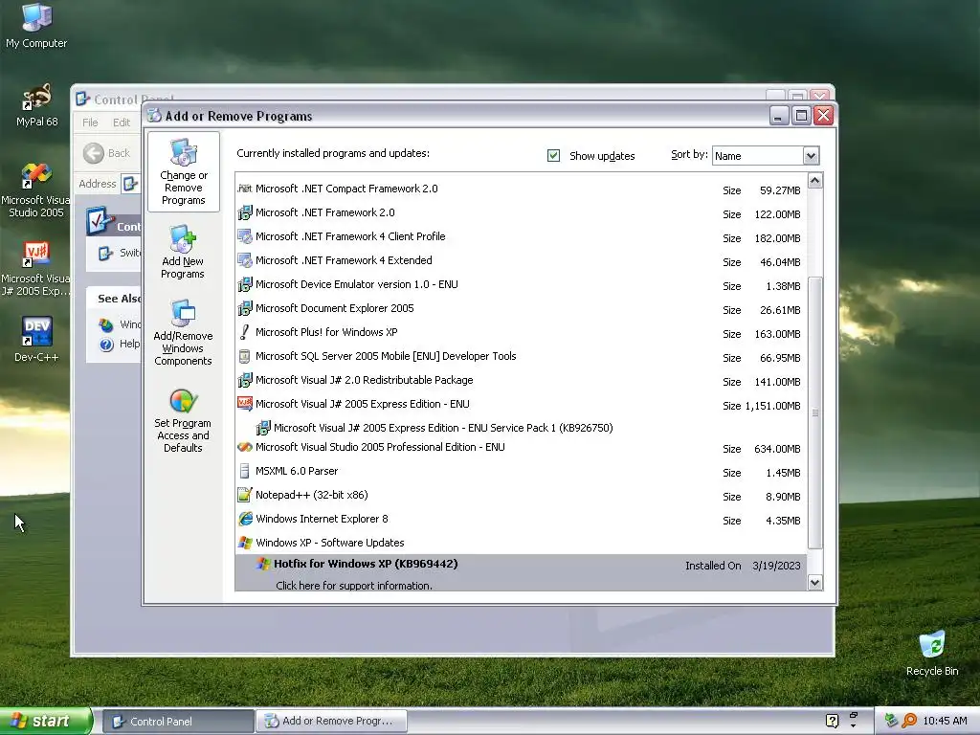The width and height of the screenshot is (980, 735).
Task: Click the Windows Update globe icon in See Also
Action: [x=107, y=324]
